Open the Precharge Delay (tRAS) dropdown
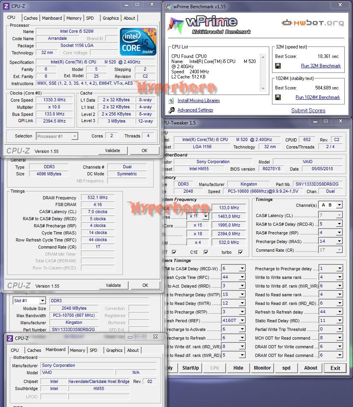The width and height of the screenshot is (353, 407). point(339,242)
